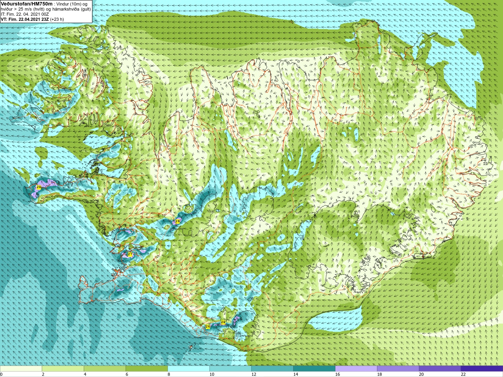Click the legend scale number 22
The height and width of the screenshot is (377, 503).
pos(463,374)
